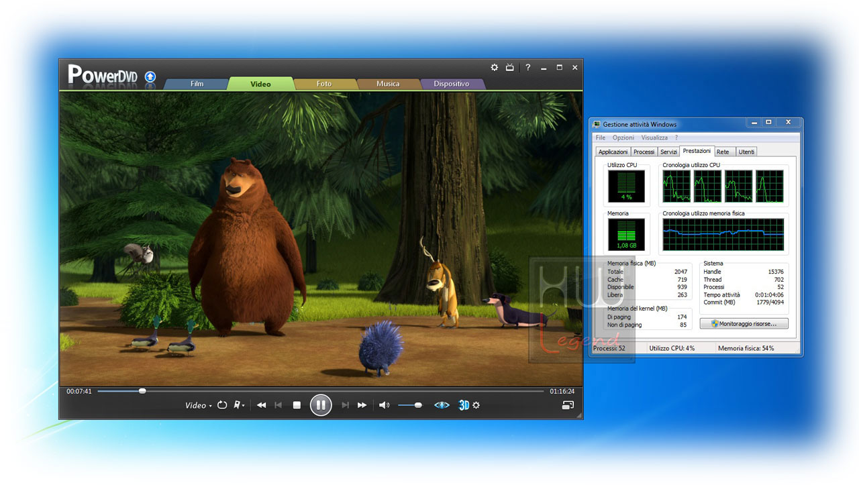Pause playback with the round center button
This screenshot has width=859, height=485.
(321, 405)
